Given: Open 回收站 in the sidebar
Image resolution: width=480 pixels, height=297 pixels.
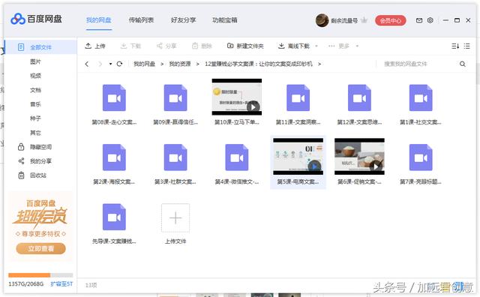Looking at the screenshot, I should 32,175.
